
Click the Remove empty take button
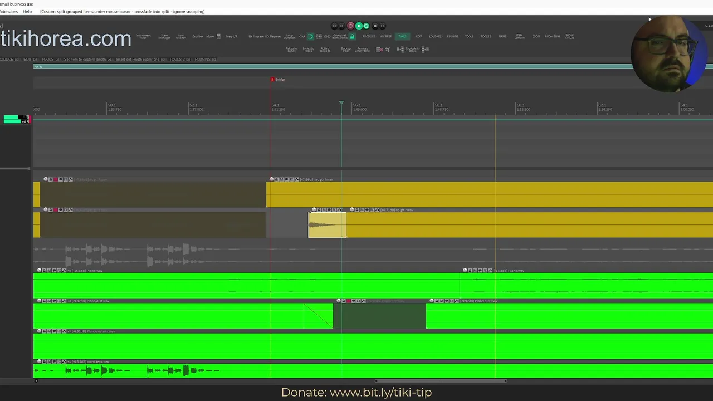point(362,50)
